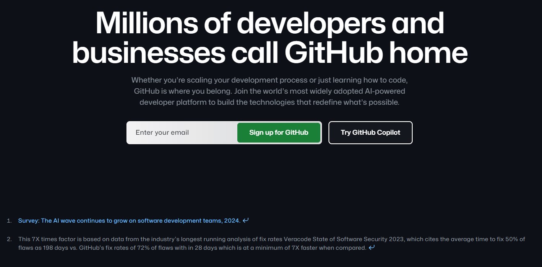Click the footnote number 2 marker
This screenshot has width=542, height=267.
click(9, 239)
